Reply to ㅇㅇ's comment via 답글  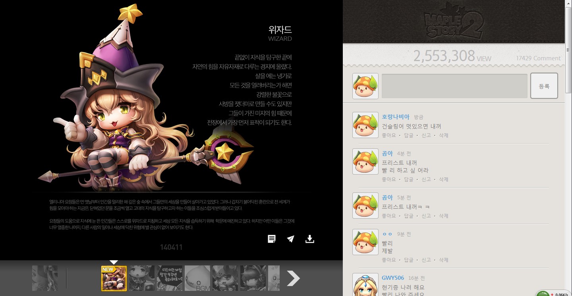[409, 260]
